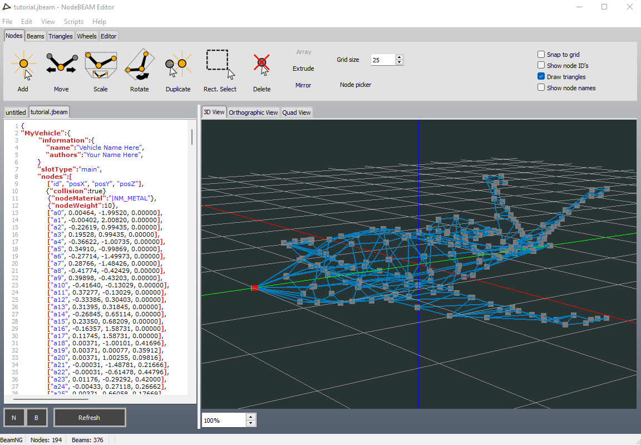The height and width of the screenshot is (445, 641).
Task: Activate the Rect. Select tool
Action: click(x=220, y=71)
